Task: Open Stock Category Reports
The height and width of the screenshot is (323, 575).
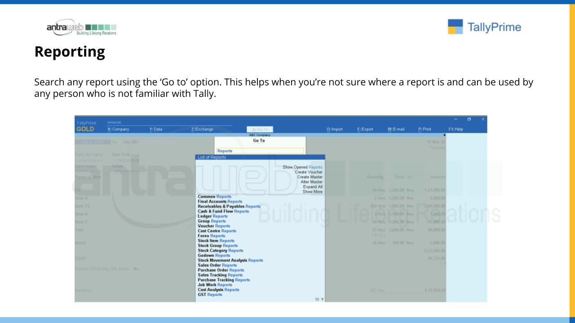Action: pos(221,251)
